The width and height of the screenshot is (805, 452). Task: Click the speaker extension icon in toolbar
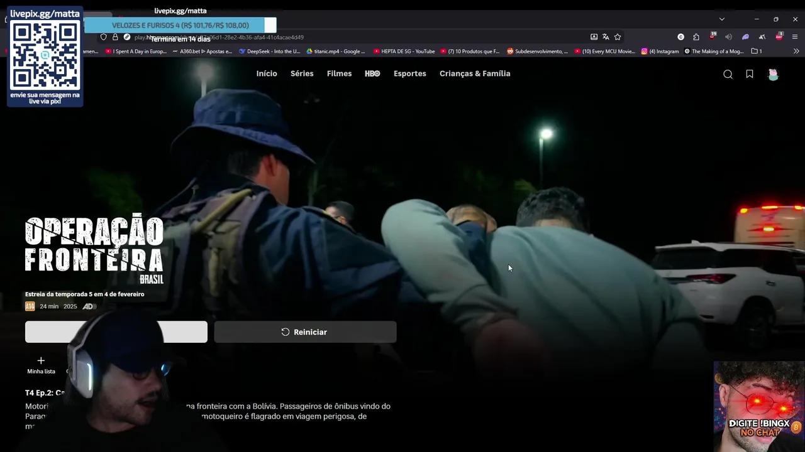point(729,37)
